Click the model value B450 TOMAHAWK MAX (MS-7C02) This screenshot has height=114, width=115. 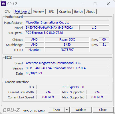52,28
